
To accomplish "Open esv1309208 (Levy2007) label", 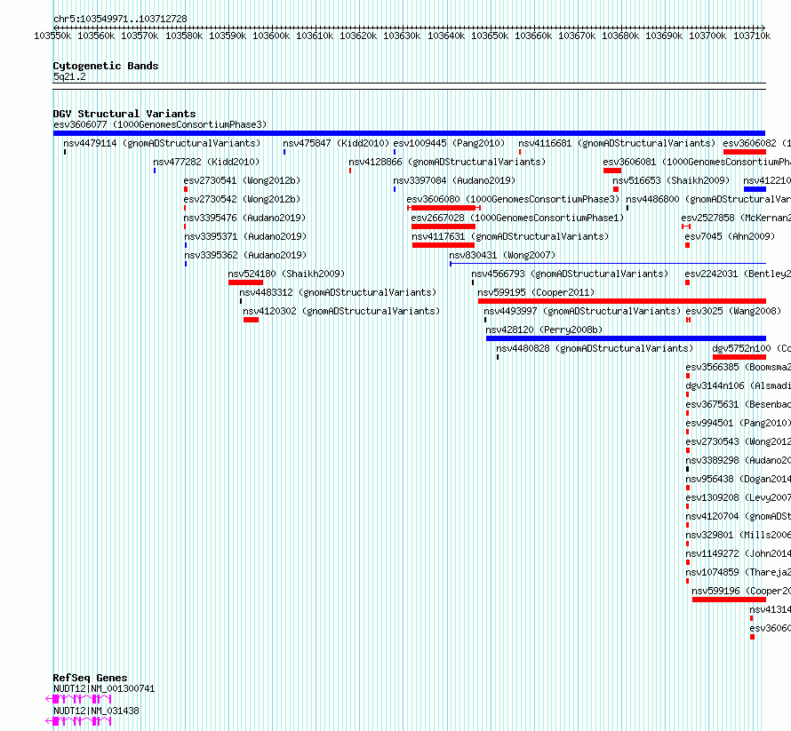I will tap(738, 497).
